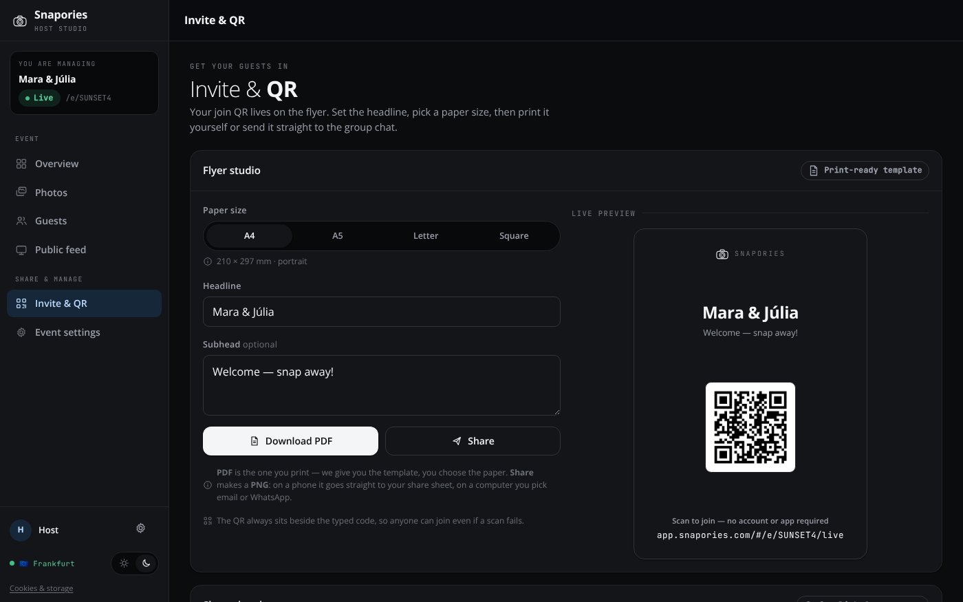The image size is (963, 602).
Task: Click the join URL app.snapories.com/#/e/SUNSET4/live
Action: pyautogui.click(x=750, y=535)
